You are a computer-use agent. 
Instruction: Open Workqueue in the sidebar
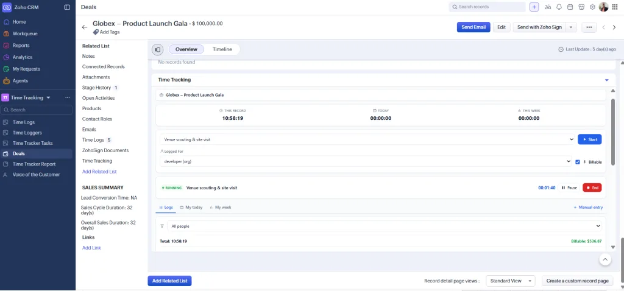tap(24, 34)
